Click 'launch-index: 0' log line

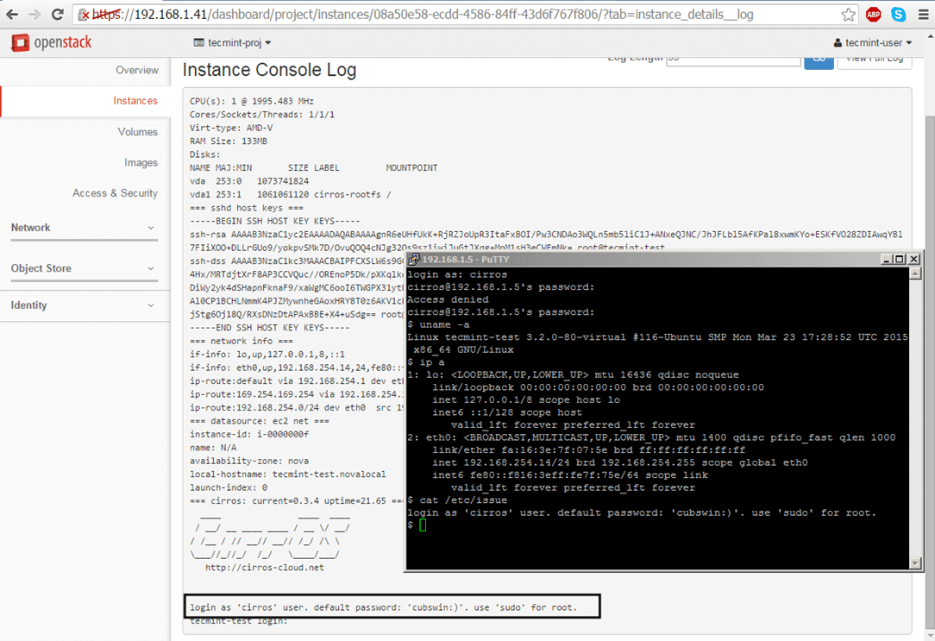tap(229, 487)
